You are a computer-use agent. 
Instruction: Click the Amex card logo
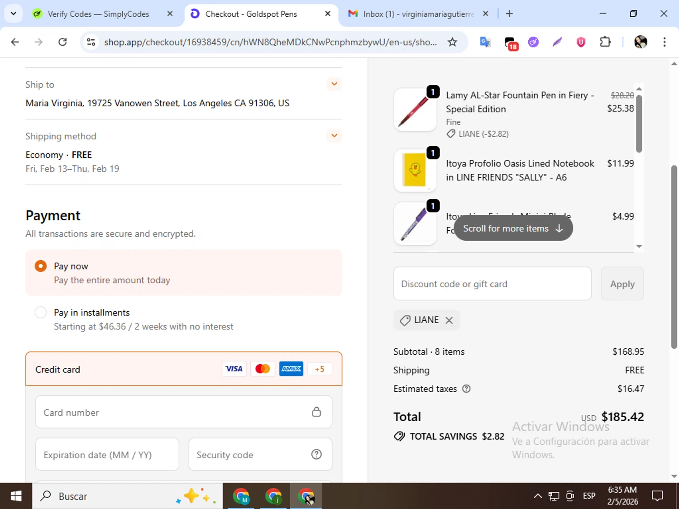pyautogui.click(x=291, y=369)
